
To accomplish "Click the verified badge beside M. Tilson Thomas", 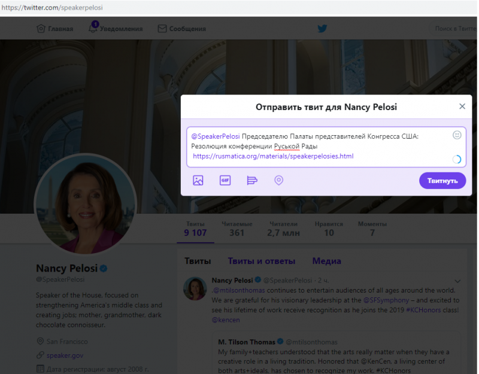I will point(280,341).
